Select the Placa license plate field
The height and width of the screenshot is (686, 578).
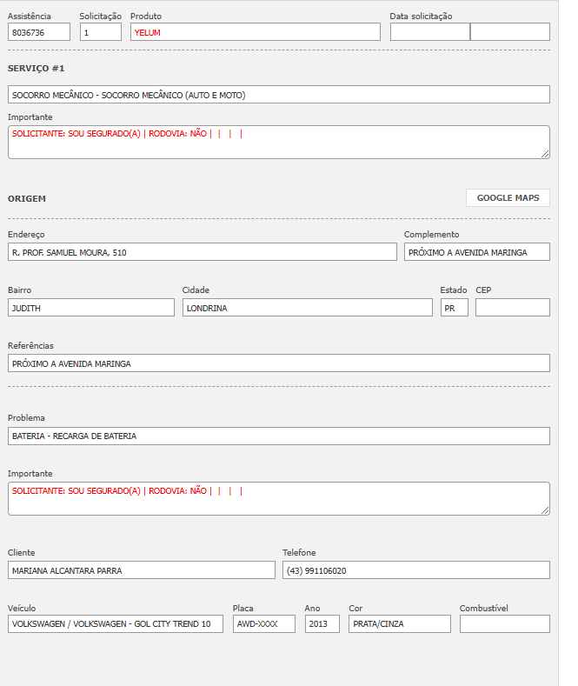point(263,624)
